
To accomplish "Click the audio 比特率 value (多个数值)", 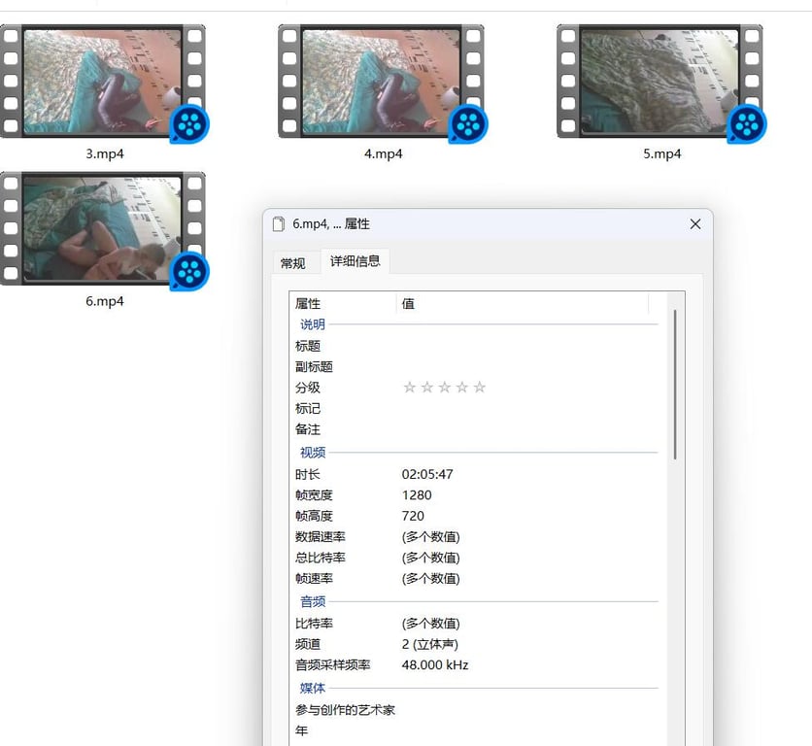I will tap(431, 624).
